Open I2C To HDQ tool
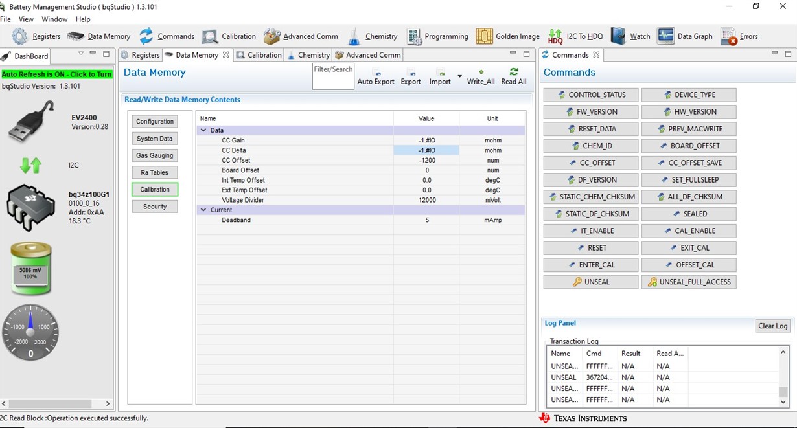This screenshot has width=797, height=428. pyautogui.click(x=575, y=36)
